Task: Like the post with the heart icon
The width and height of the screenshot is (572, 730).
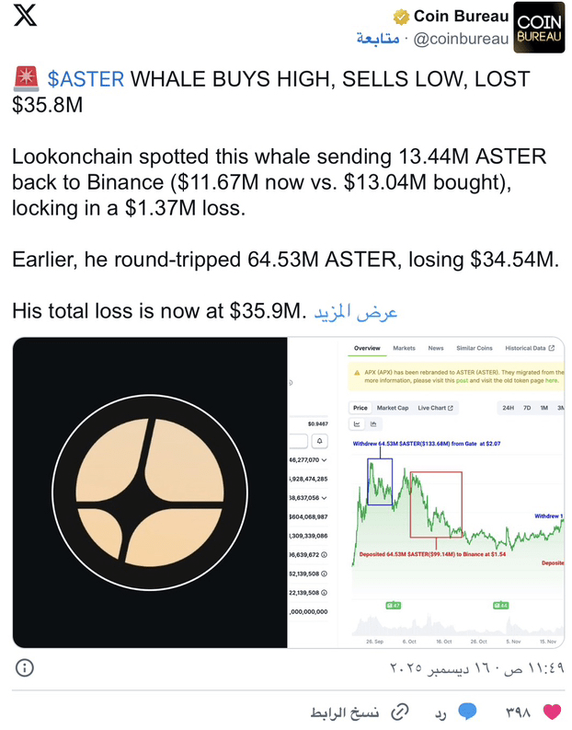Action: pos(552,713)
